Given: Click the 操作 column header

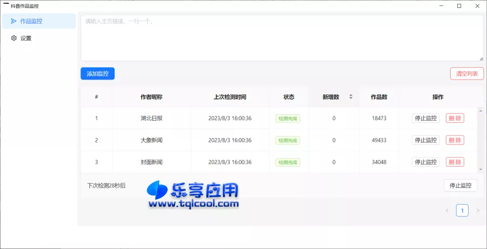Looking at the screenshot, I should click(x=438, y=97).
